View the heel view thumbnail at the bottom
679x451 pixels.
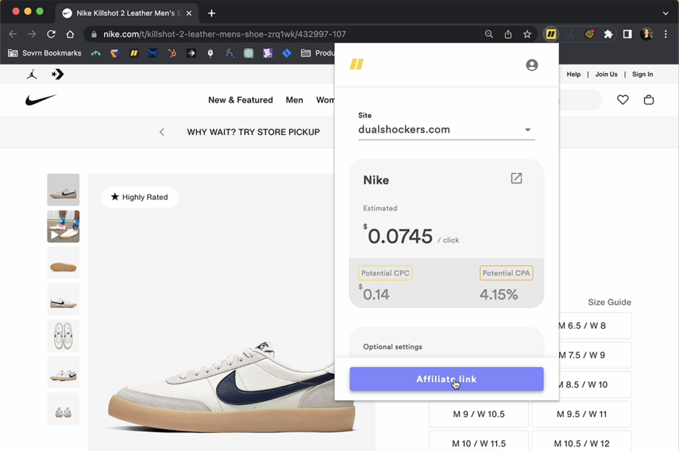coord(63,409)
